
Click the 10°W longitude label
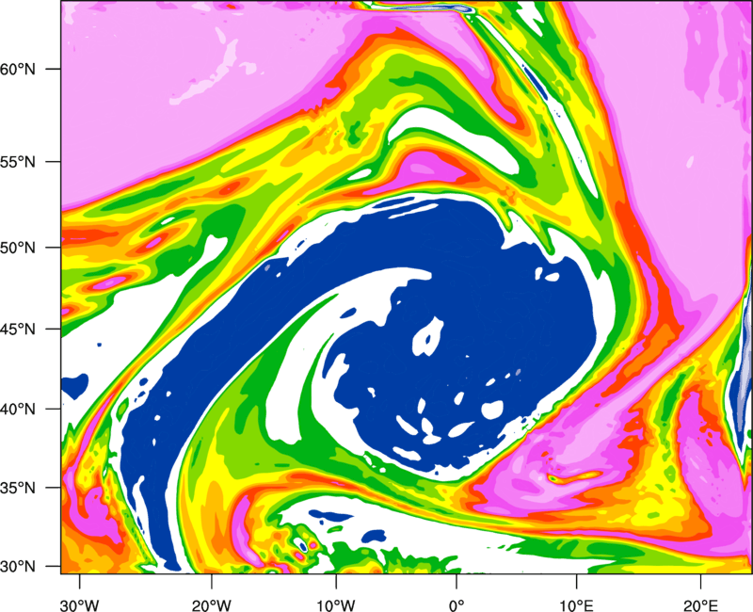coord(335,605)
